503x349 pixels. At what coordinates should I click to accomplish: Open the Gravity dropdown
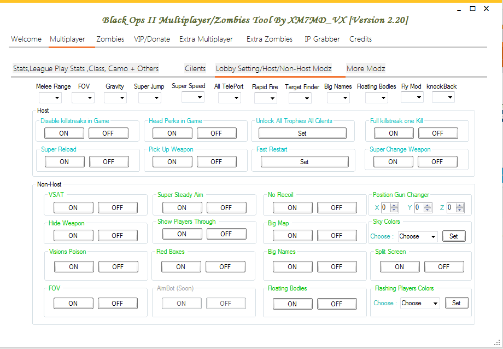point(115,97)
